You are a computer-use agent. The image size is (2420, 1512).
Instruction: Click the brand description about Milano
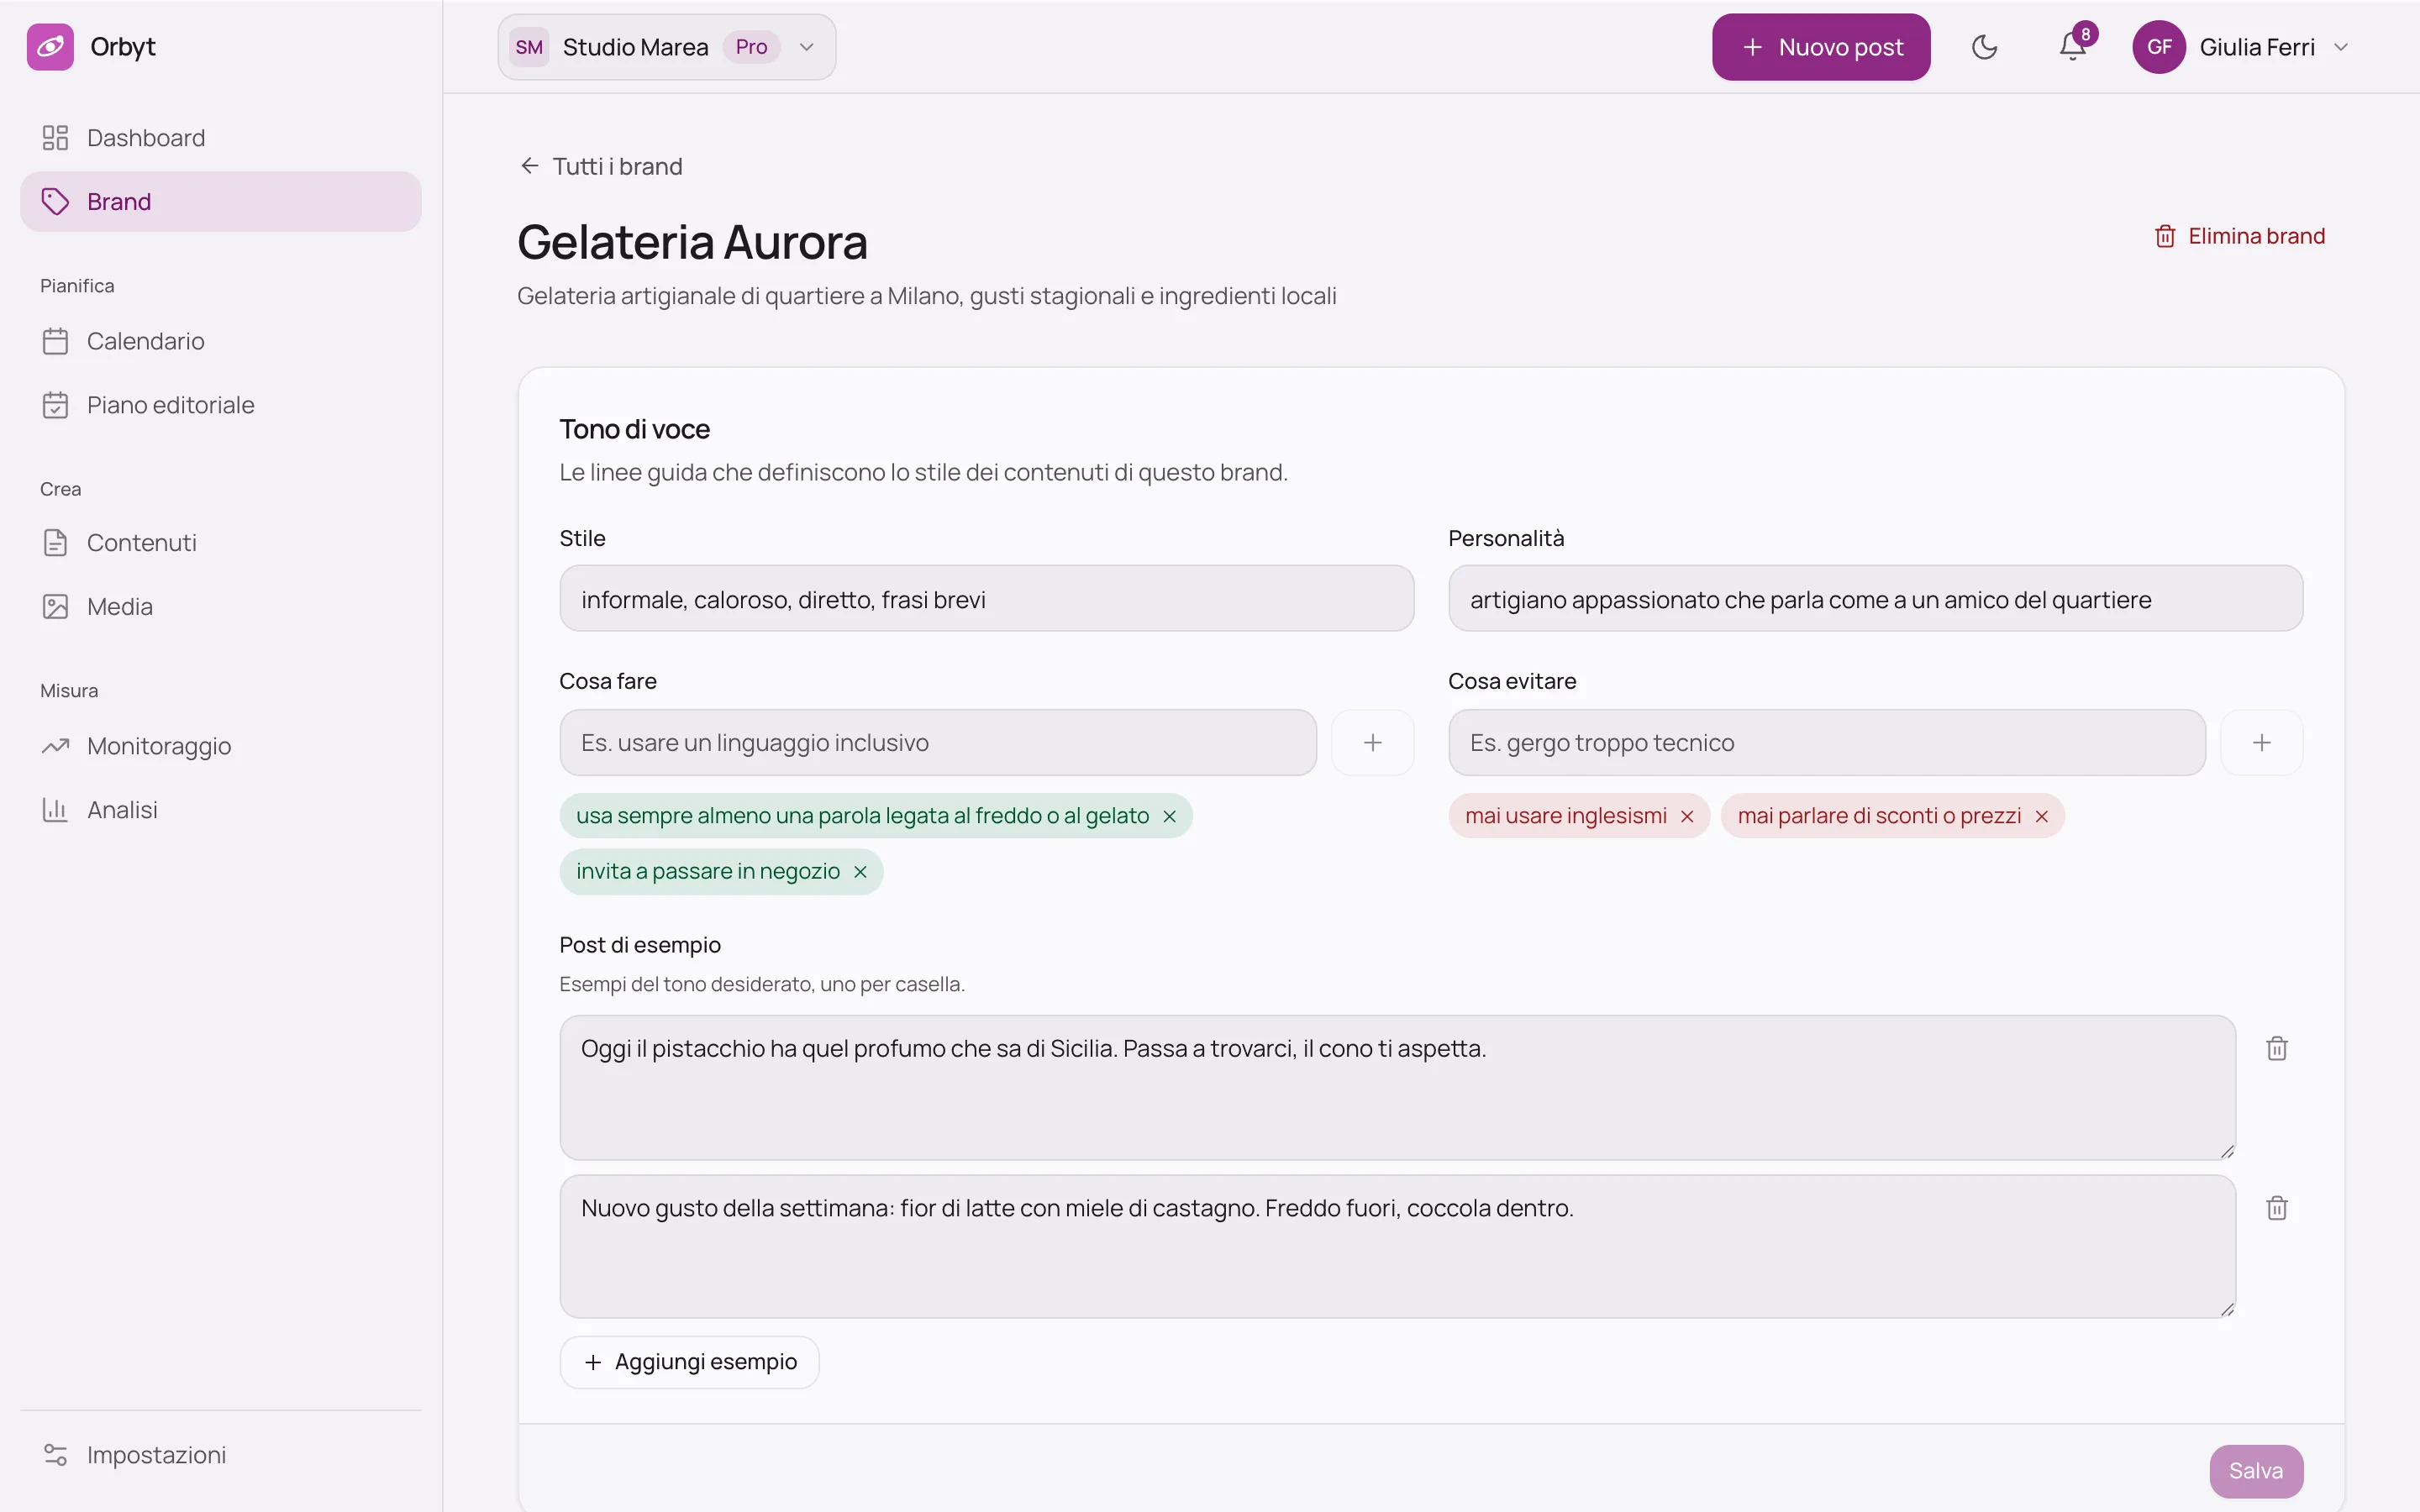926,296
